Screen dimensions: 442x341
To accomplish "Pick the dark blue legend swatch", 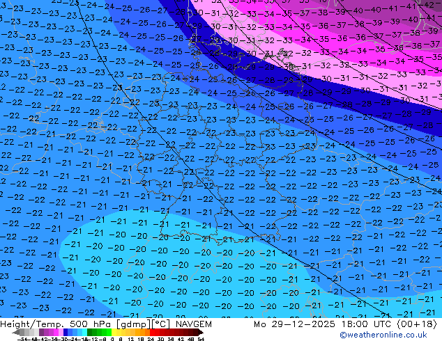I will coord(66,333).
